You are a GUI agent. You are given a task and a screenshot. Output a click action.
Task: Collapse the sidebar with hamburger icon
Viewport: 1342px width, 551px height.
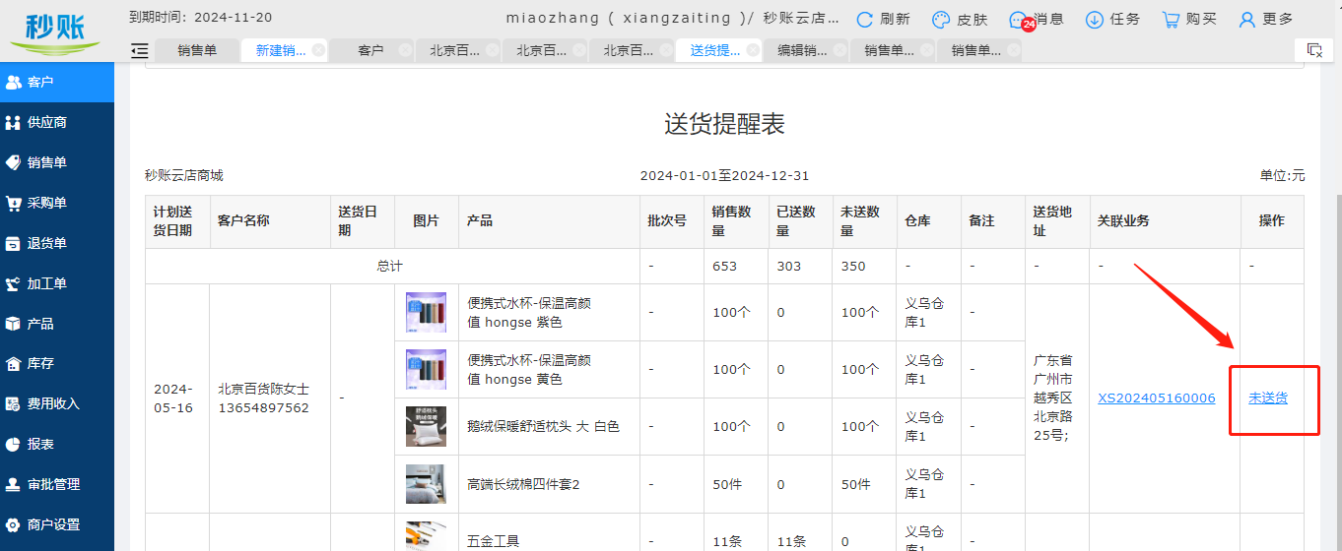point(139,50)
